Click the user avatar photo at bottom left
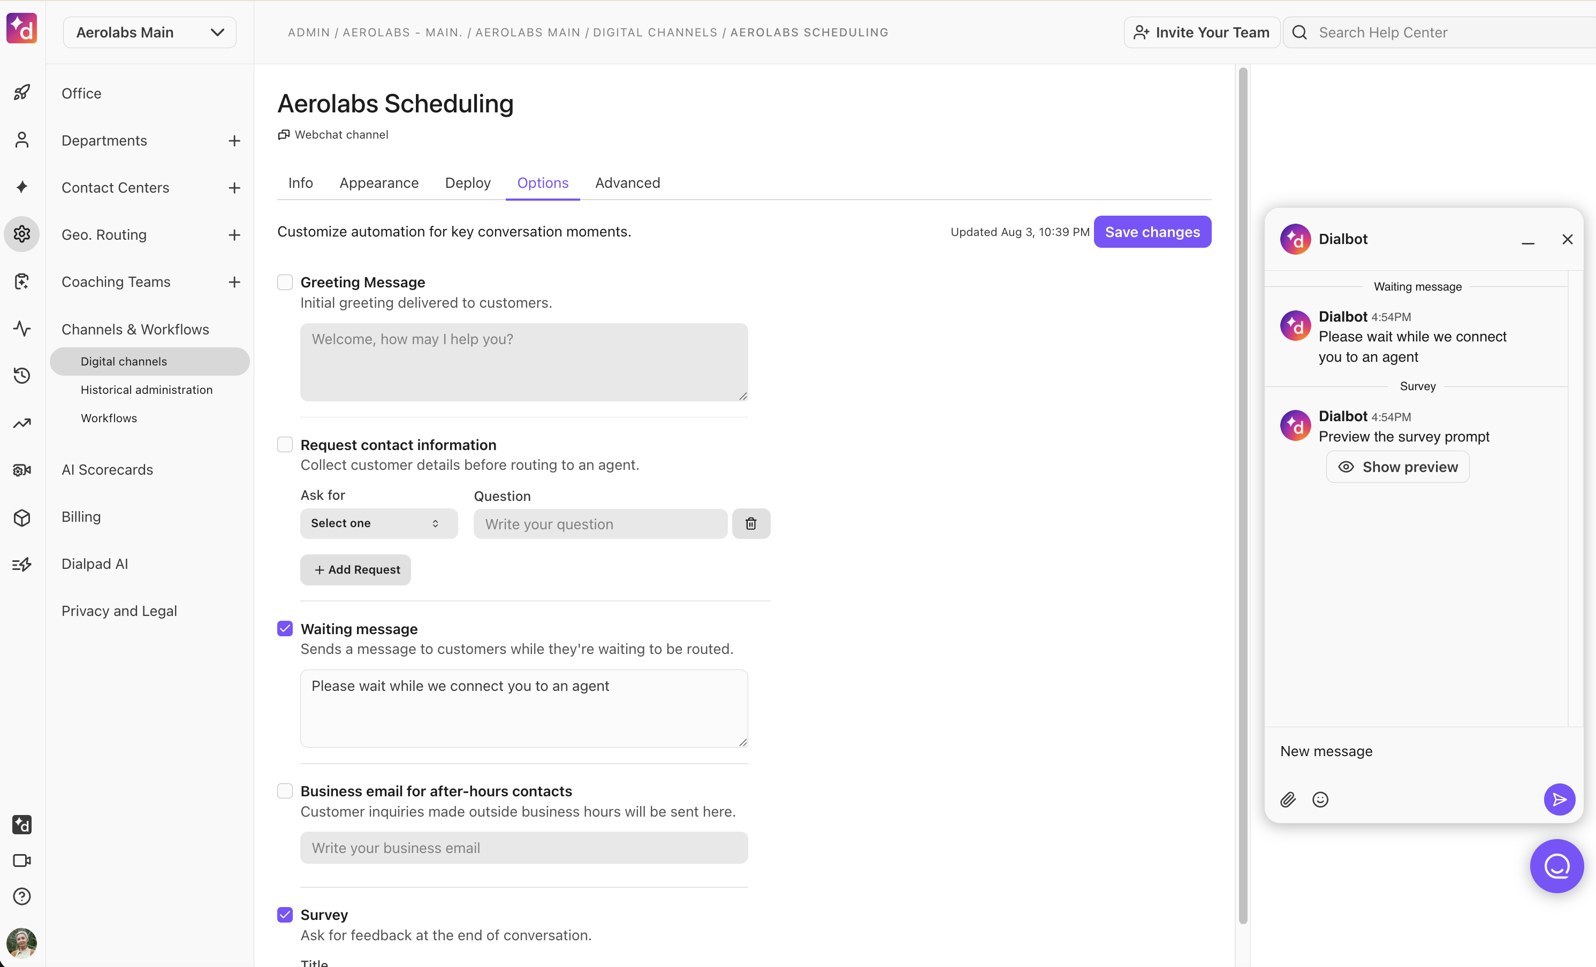Image resolution: width=1596 pixels, height=967 pixels. click(22, 943)
